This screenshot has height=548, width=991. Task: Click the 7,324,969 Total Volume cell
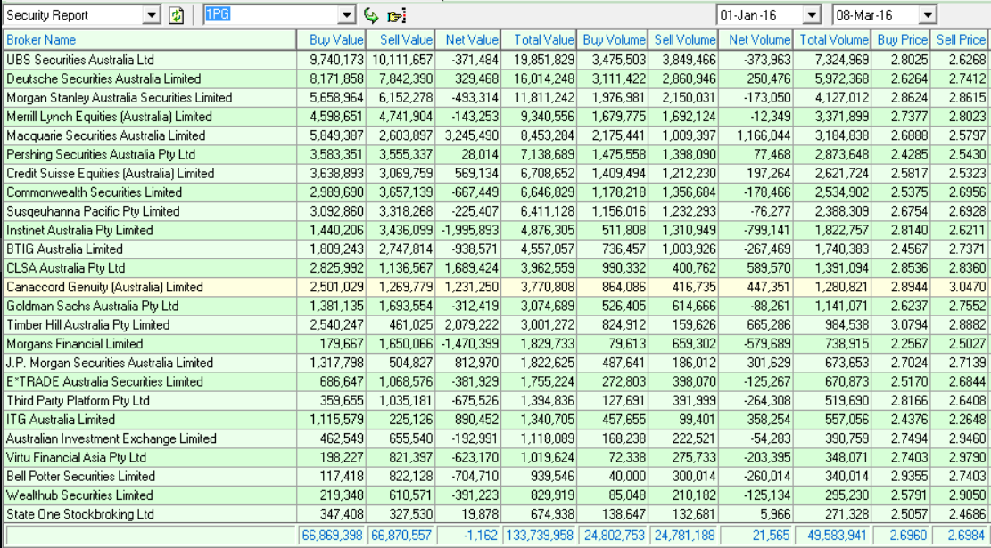point(831,60)
